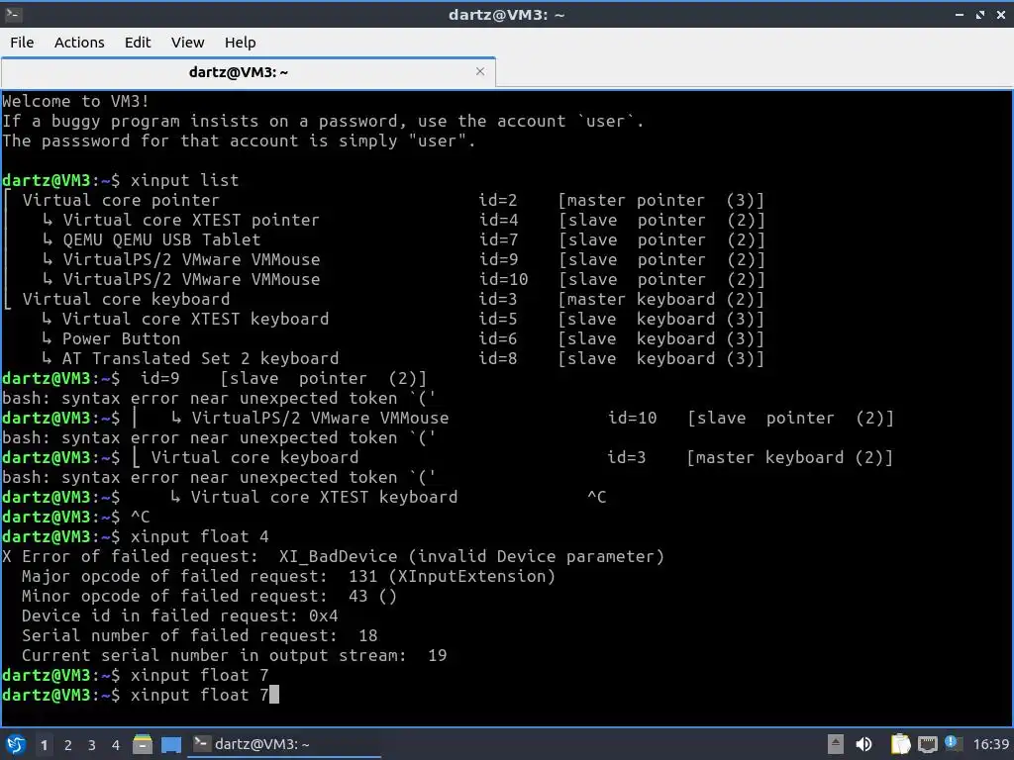The image size is (1014, 760).
Task: Close the terminal window
Action: 1001,14
